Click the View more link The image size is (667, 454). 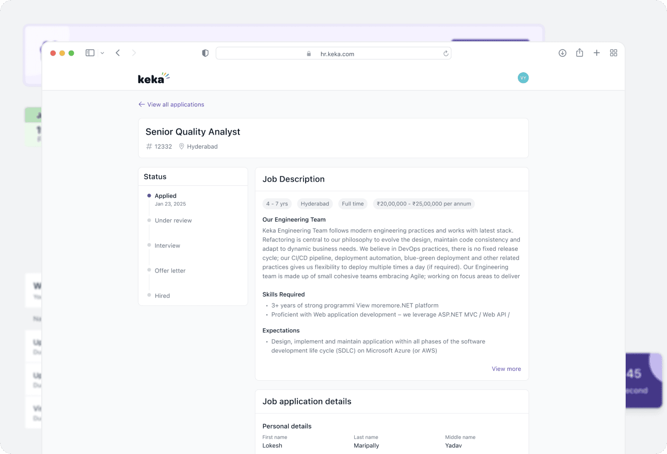(506, 369)
